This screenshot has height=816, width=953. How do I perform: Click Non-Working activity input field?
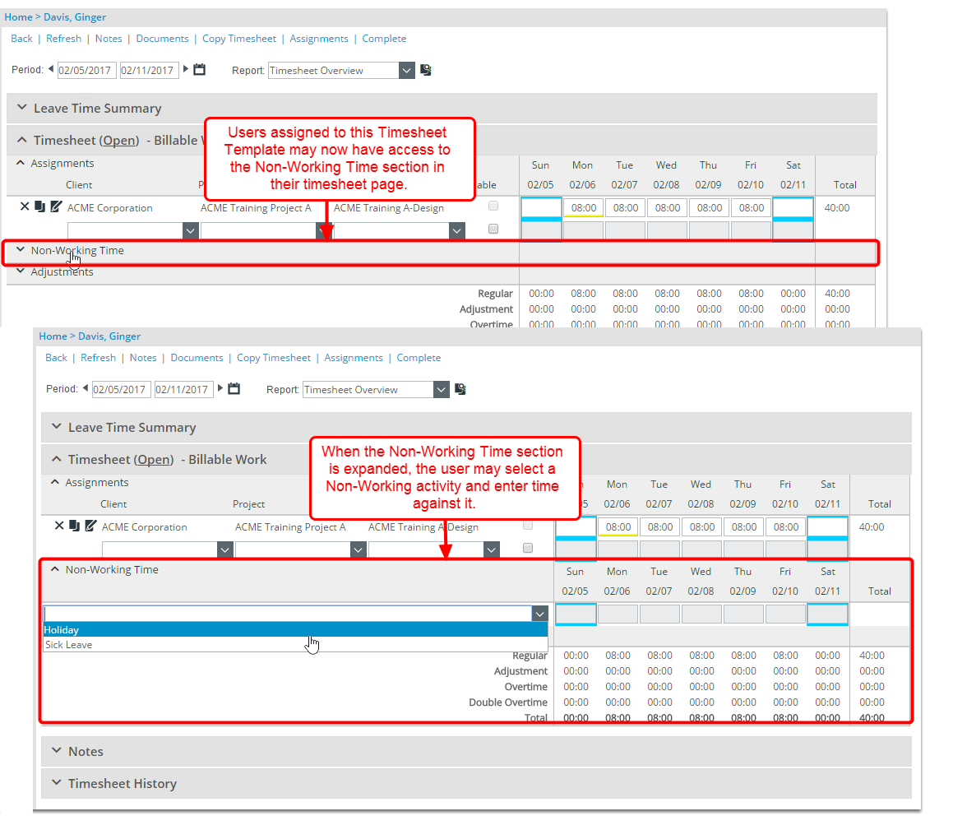[x=288, y=614]
